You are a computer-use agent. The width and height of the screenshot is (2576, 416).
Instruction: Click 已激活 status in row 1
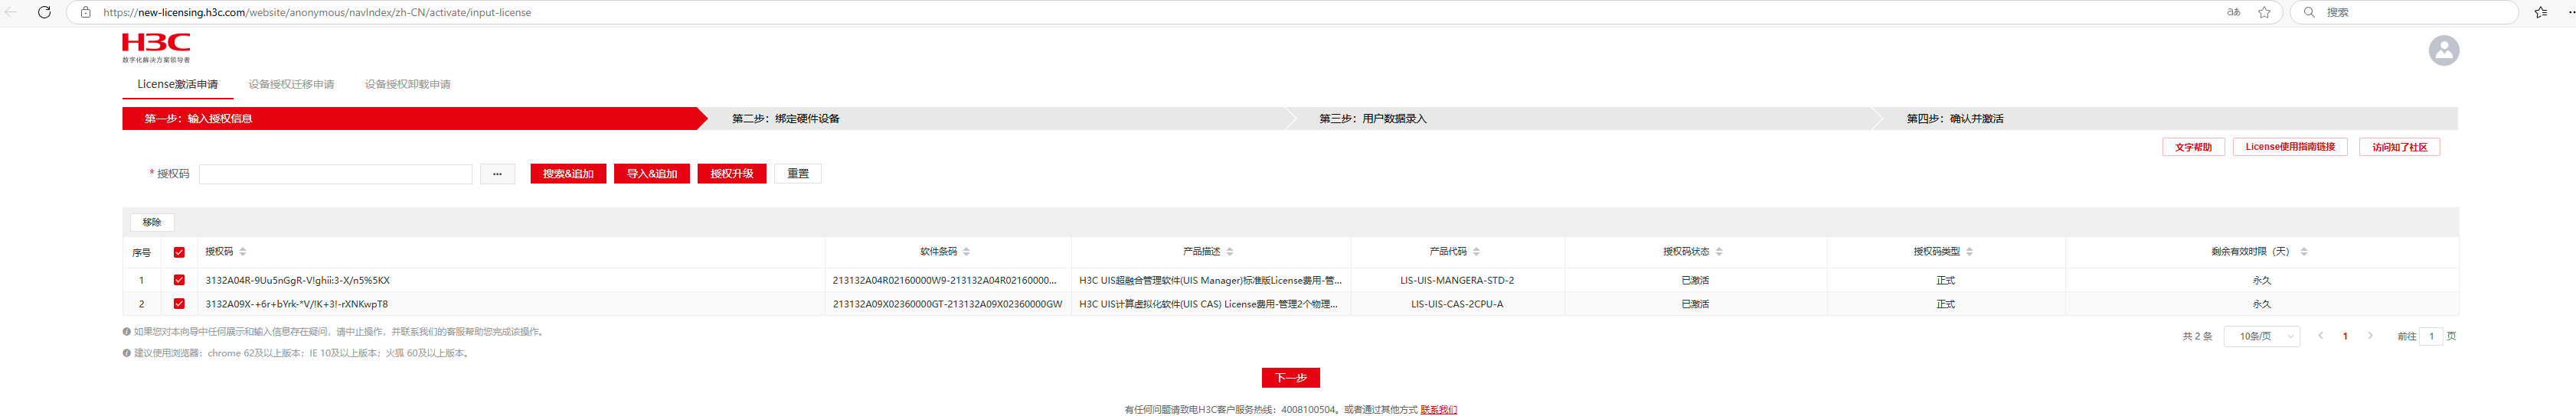click(1695, 281)
